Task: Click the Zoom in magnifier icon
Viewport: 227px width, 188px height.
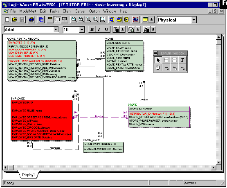Action: tap(81, 20)
